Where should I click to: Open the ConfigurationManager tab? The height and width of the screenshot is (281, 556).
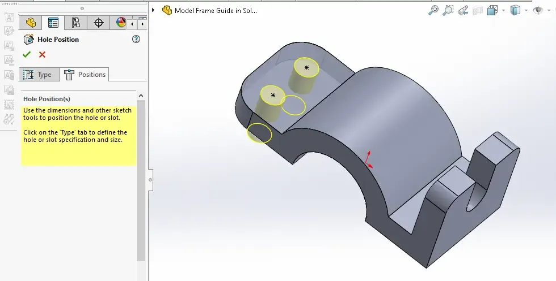click(75, 23)
